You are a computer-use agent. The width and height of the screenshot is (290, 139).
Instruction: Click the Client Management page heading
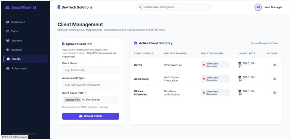tap(80, 24)
